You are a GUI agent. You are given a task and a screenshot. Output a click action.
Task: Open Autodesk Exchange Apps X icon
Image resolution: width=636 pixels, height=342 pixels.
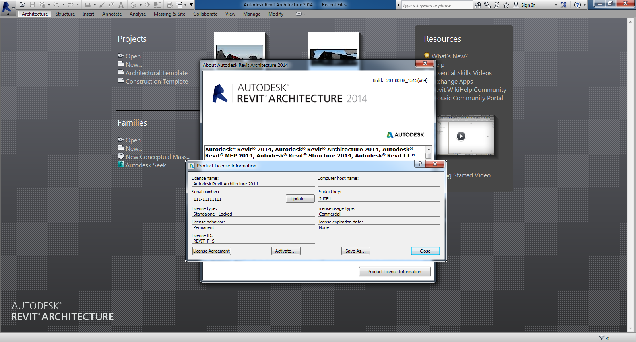[x=564, y=5]
